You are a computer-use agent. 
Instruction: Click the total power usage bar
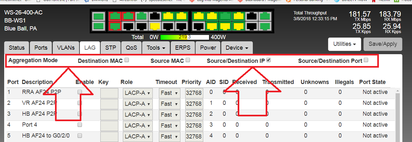coord(185,37)
